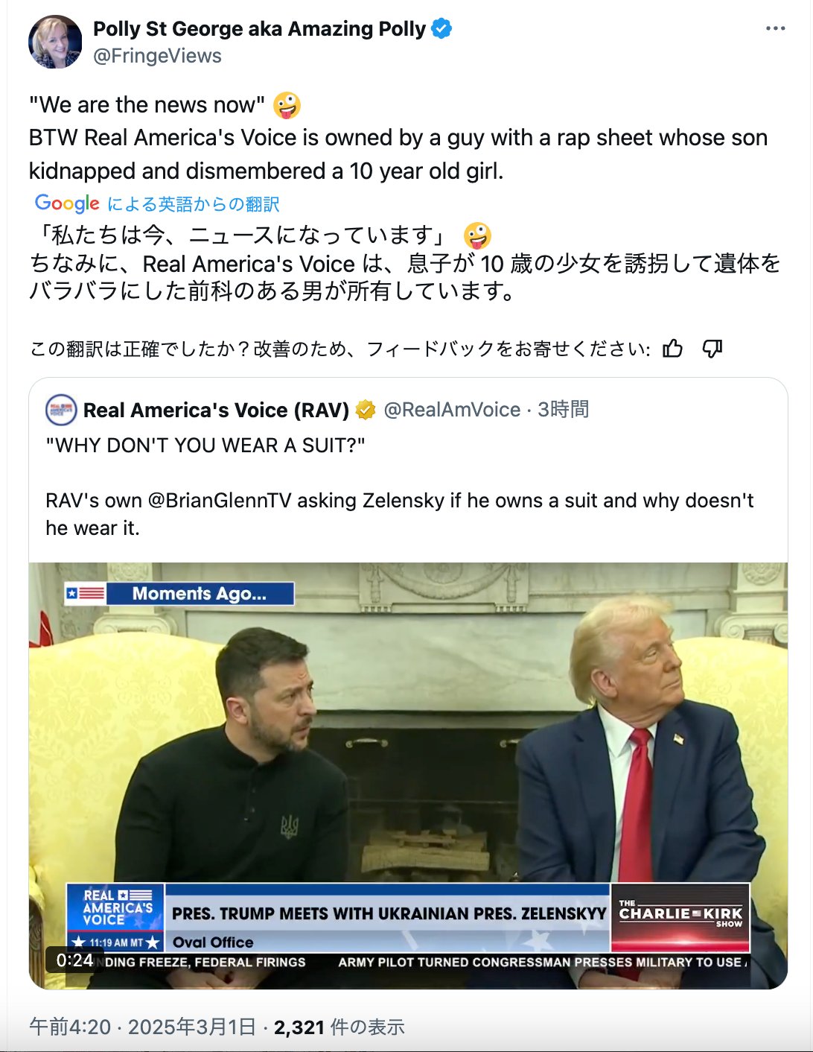Click the @RealAmVoice handle in quoted post

pos(452,410)
